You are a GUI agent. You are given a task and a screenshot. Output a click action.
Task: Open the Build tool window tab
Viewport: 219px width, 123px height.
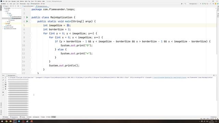pos(43,117)
